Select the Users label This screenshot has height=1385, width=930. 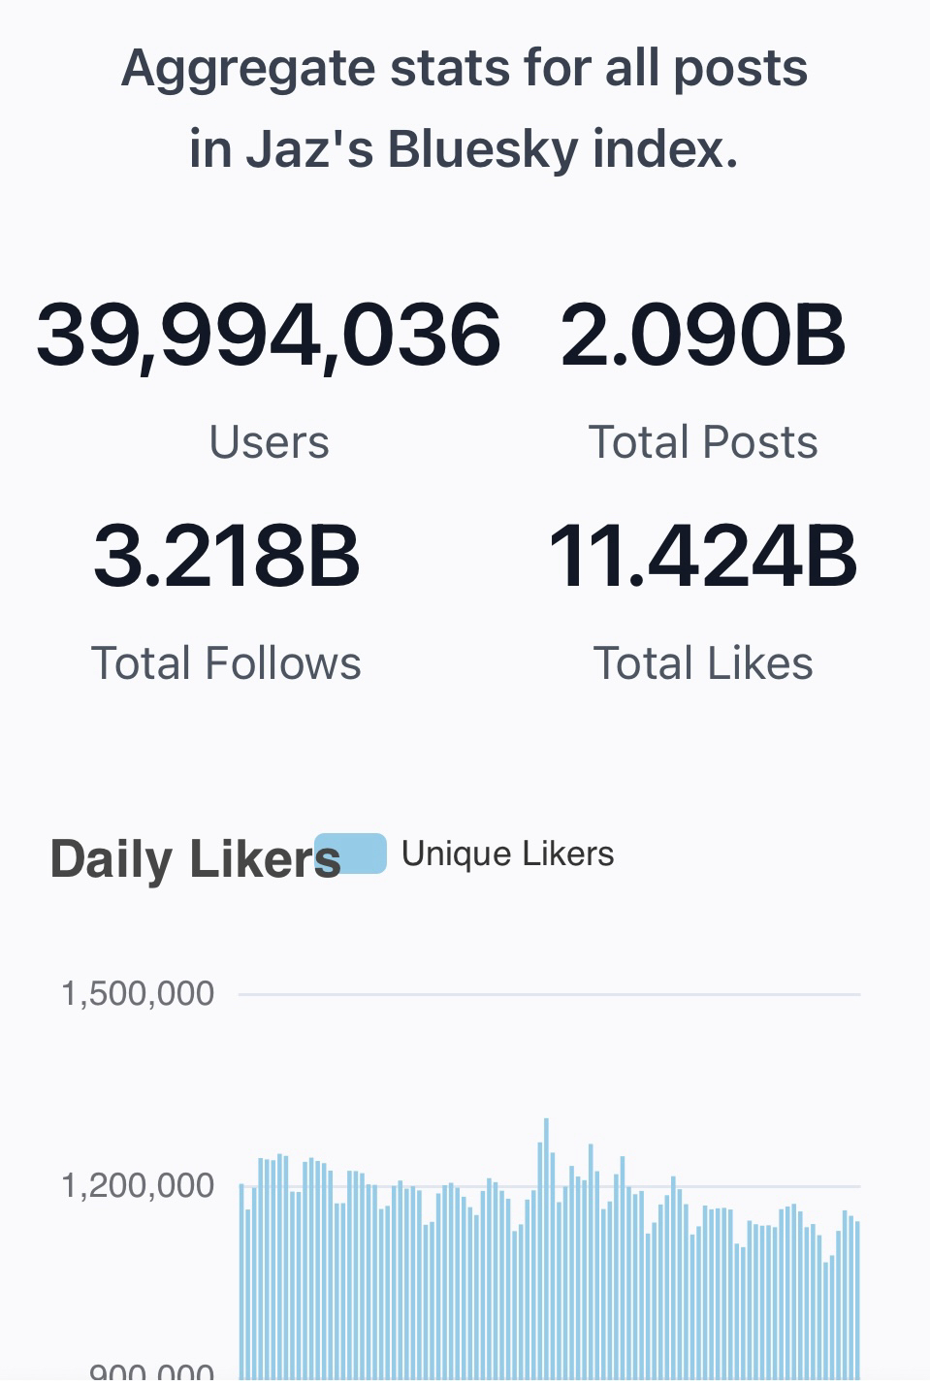269,442
